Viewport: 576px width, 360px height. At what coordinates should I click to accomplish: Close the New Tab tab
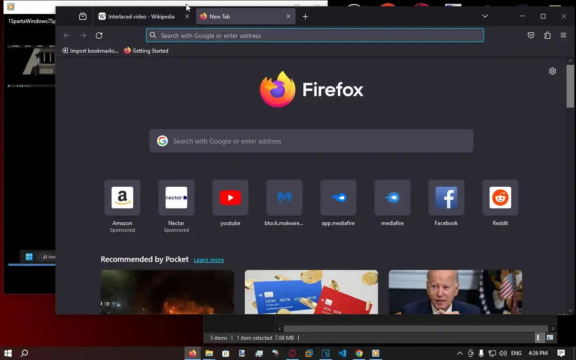point(288,16)
